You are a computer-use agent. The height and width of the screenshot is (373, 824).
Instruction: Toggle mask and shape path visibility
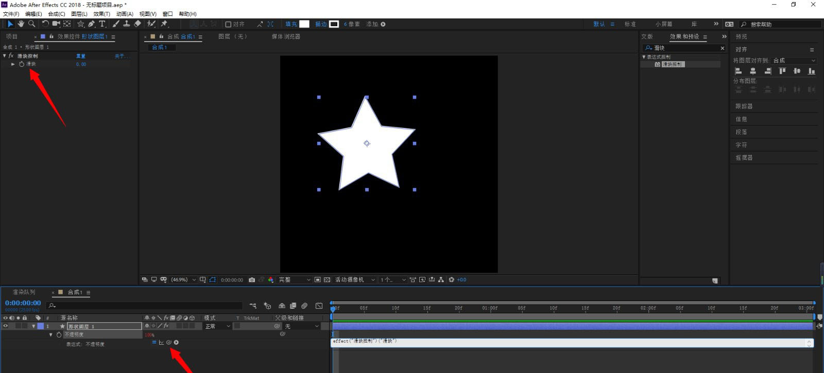click(212, 280)
